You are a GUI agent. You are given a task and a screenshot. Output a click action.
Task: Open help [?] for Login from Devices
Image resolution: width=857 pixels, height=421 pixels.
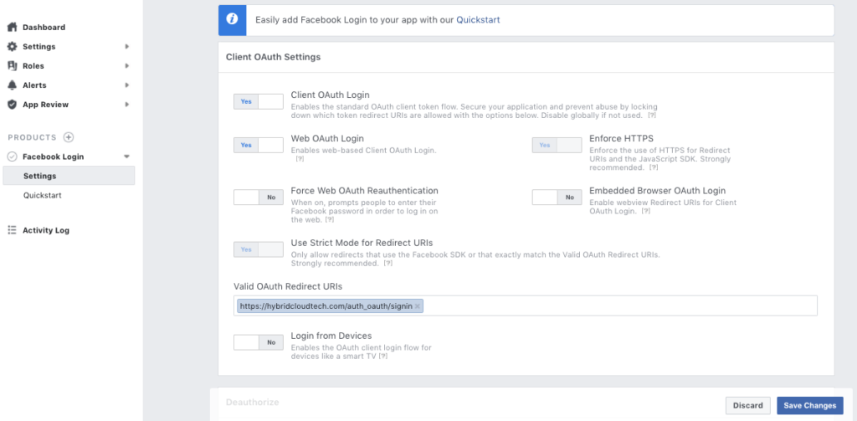click(383, 356)
